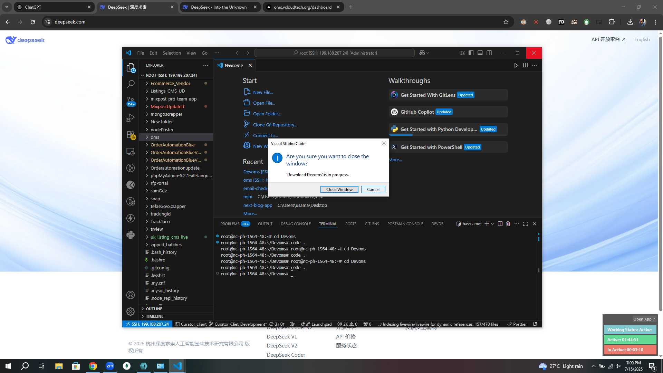Click the SSH: 199.188.207.24 remote indicator
663x373 pixels.
click(147, 324)
